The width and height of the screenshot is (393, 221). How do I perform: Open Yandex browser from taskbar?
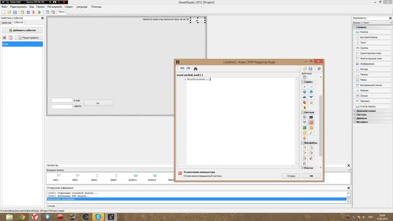point(34,217)
